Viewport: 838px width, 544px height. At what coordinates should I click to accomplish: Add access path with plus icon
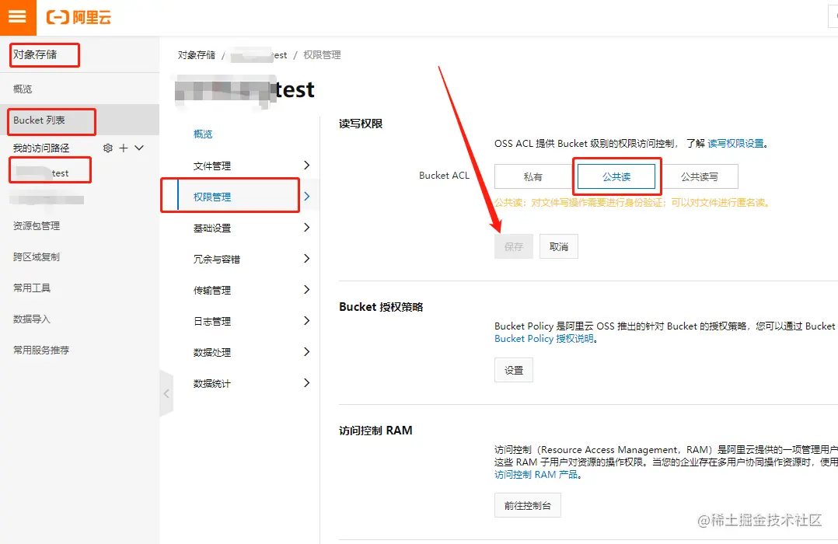(x=124, y=148)
